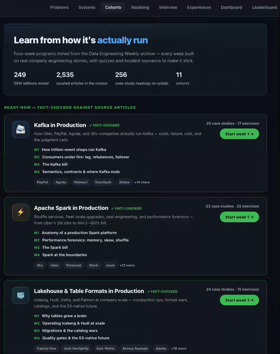This screenshot has height=354, width=280.
Task: Click the PayPal company tag
Action: pos(42,182)
